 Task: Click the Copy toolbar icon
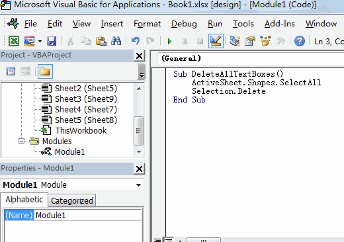coord(85,41)
